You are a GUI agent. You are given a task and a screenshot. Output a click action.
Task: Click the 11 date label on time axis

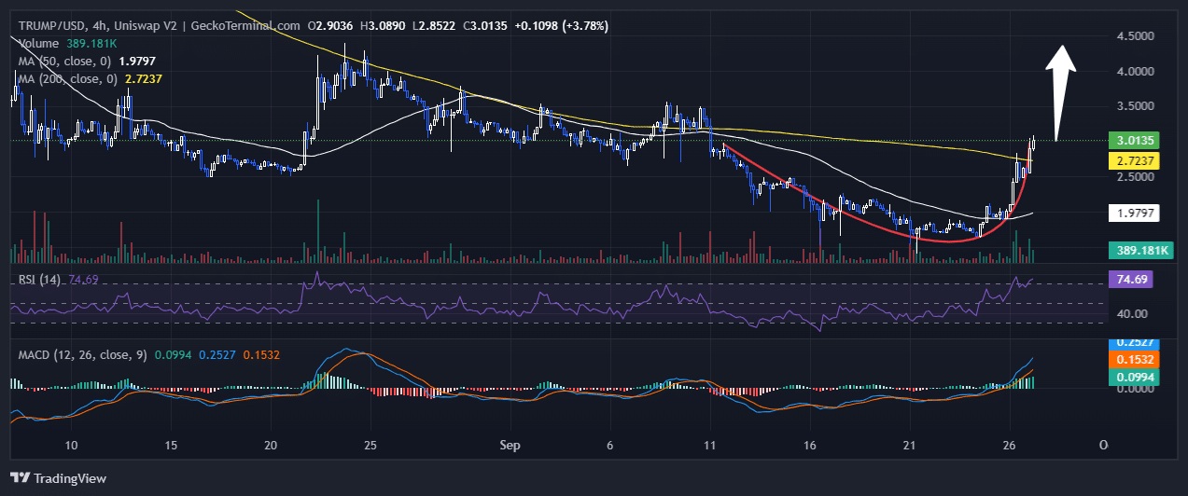pos(709,445)
